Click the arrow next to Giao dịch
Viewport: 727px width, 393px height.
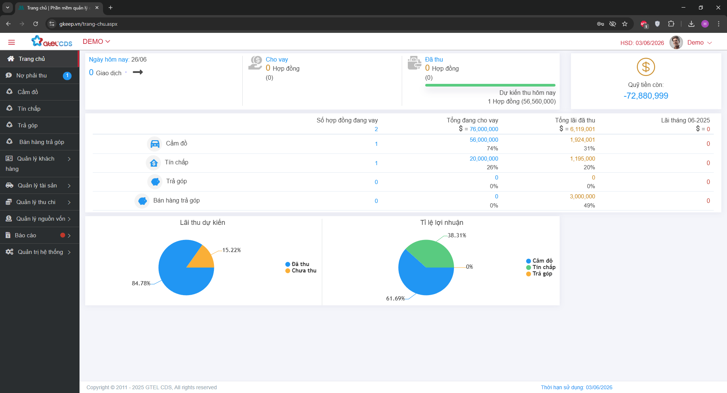coord(138,72)
